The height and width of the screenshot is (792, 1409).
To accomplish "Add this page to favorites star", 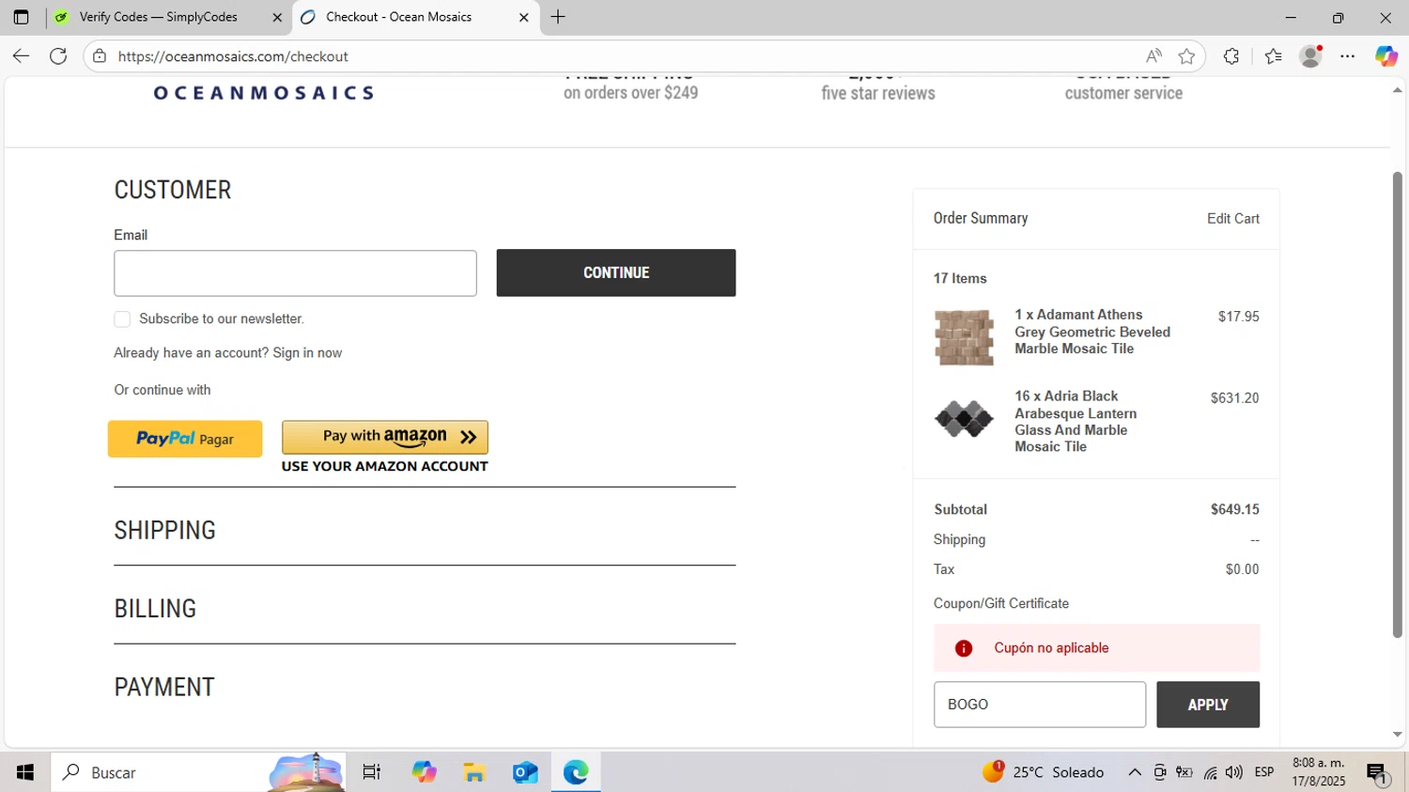I will 1186,56.
